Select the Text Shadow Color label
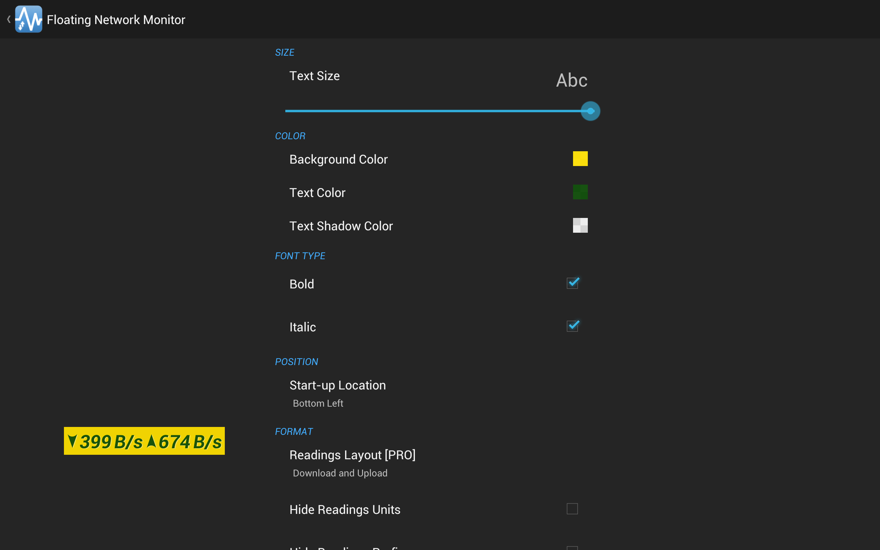The height and width of the screenshot is (550, 880). click(x=341, y=226)
